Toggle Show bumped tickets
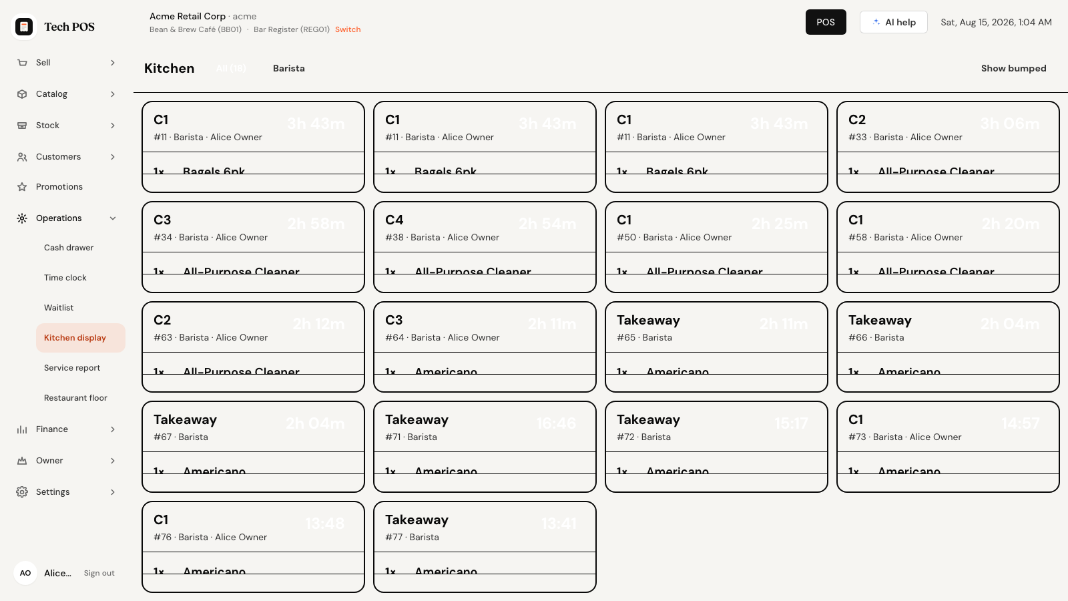This screenshot has width=1068, height=601. coord(1013,68)
